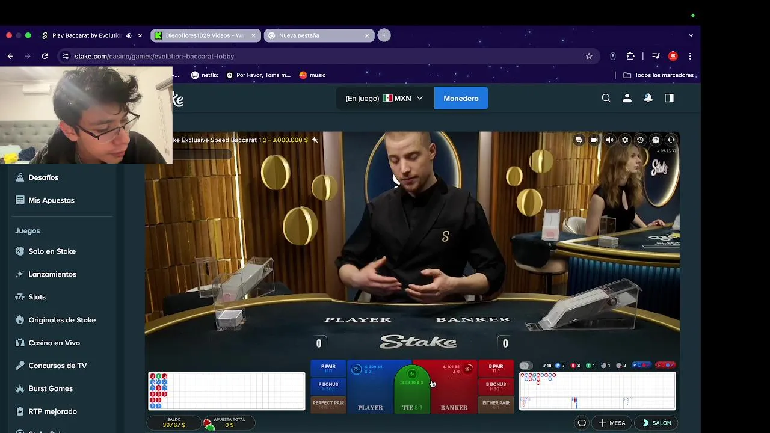Open the game history clock icon

point(640,140)
